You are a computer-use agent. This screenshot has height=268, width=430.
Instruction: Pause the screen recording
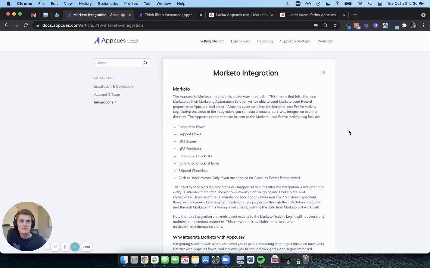pyautogui.click(x=65, y=247)
